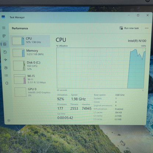Screen dimensions: 153x153
Task: Click the CPU utilization graph
Action: (x=101, y=68)
